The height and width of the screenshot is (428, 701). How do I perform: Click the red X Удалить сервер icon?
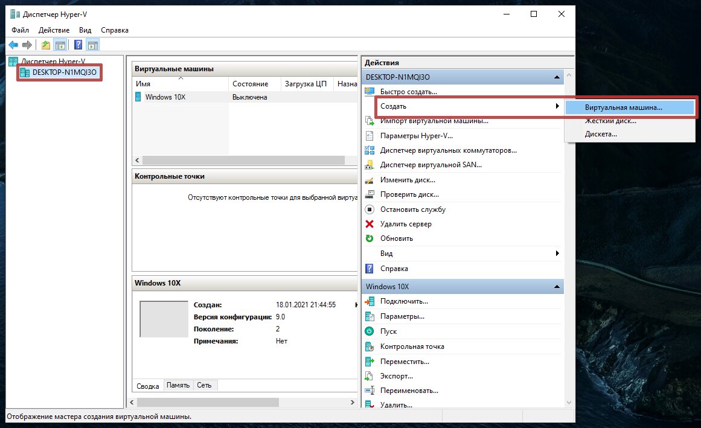coord(370,224)
